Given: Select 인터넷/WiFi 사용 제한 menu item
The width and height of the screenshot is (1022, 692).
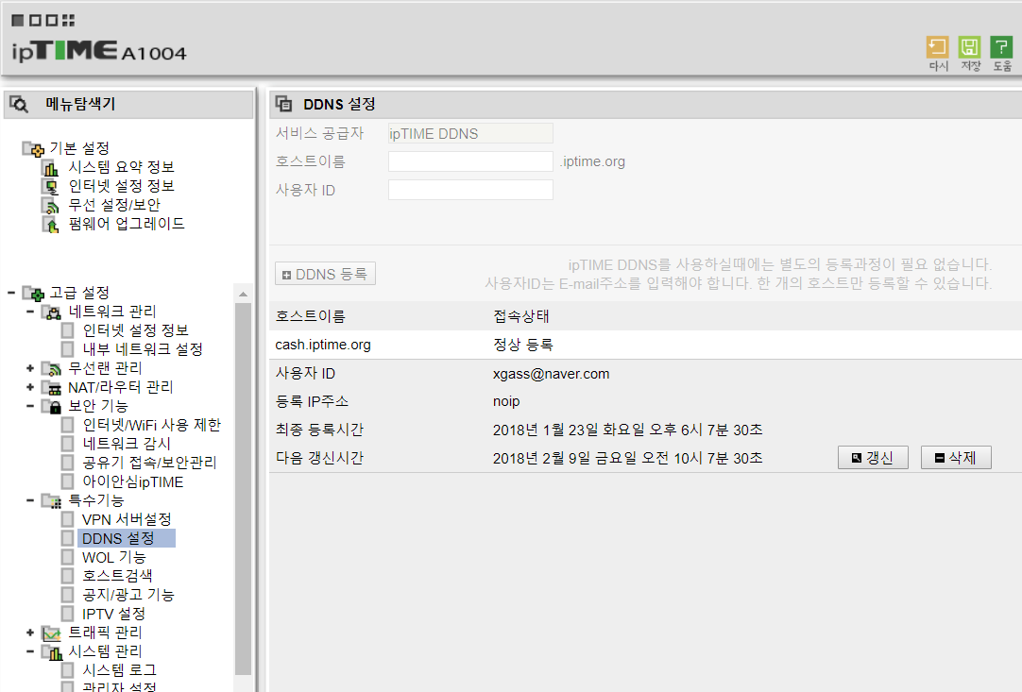Looking at the screenshot, I should click(152, 425).
